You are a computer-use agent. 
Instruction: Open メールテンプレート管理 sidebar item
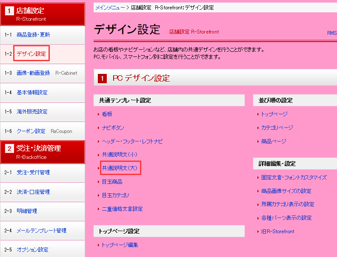pos(41,231)
